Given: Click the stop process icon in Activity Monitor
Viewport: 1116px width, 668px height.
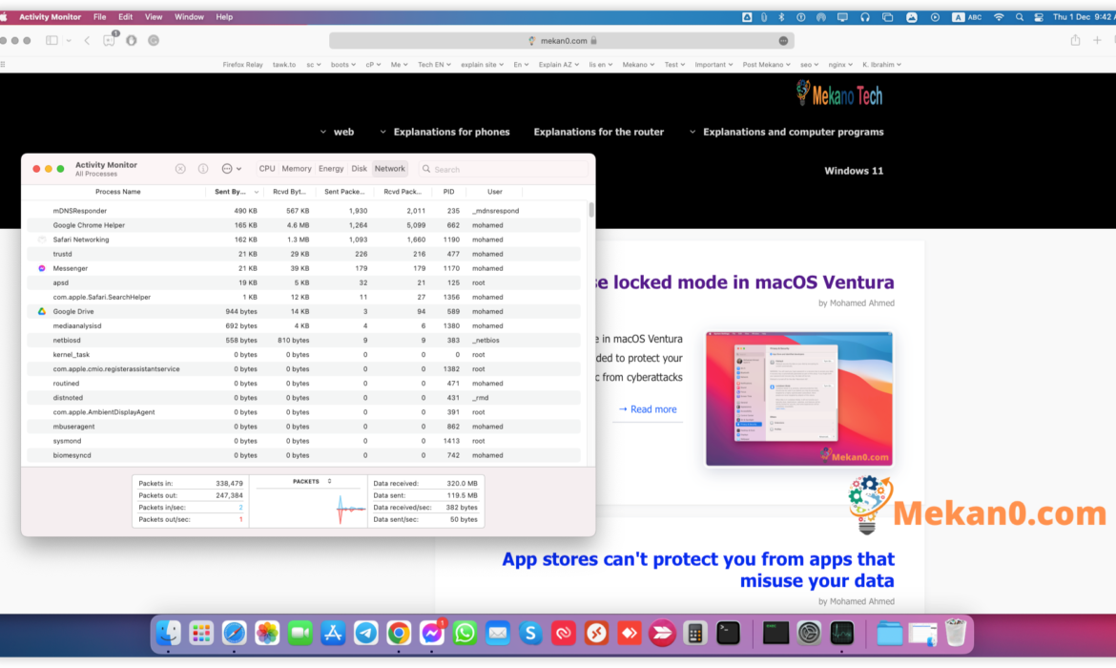Looking at the screenshot, I should pyautogui.click(x=181, y=169).
